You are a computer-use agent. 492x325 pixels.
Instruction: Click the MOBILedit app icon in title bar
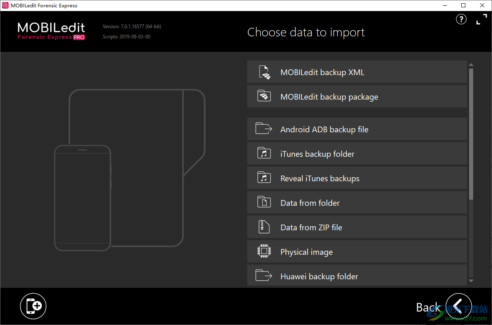tap(5, 5)
